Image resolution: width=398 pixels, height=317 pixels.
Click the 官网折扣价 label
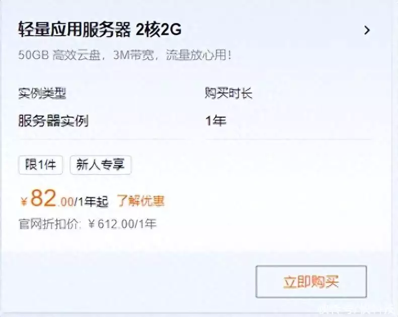[x=49, y=224]
